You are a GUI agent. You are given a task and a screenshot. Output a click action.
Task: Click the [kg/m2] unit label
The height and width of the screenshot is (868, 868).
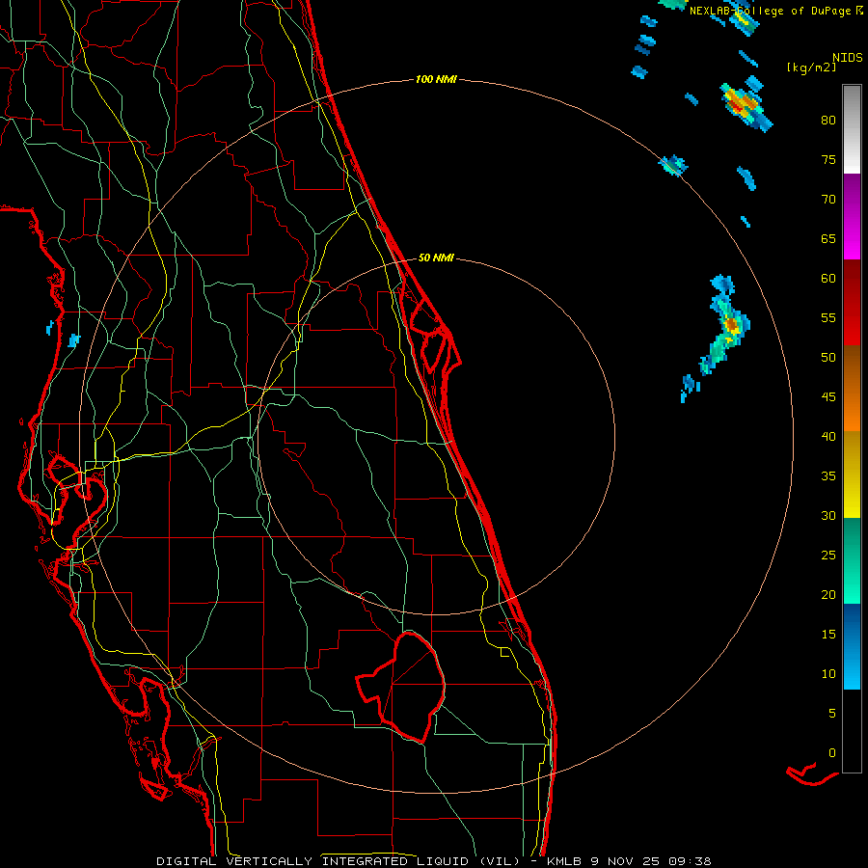click(811, 68)
